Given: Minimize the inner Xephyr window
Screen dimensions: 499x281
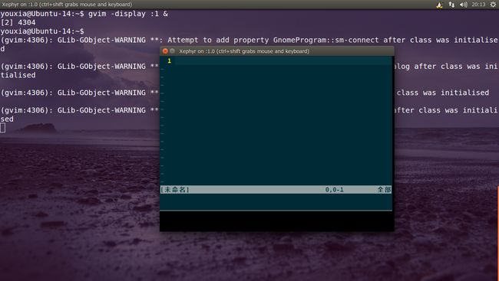Looking at the screenshot, I should [x=172, y=51].
